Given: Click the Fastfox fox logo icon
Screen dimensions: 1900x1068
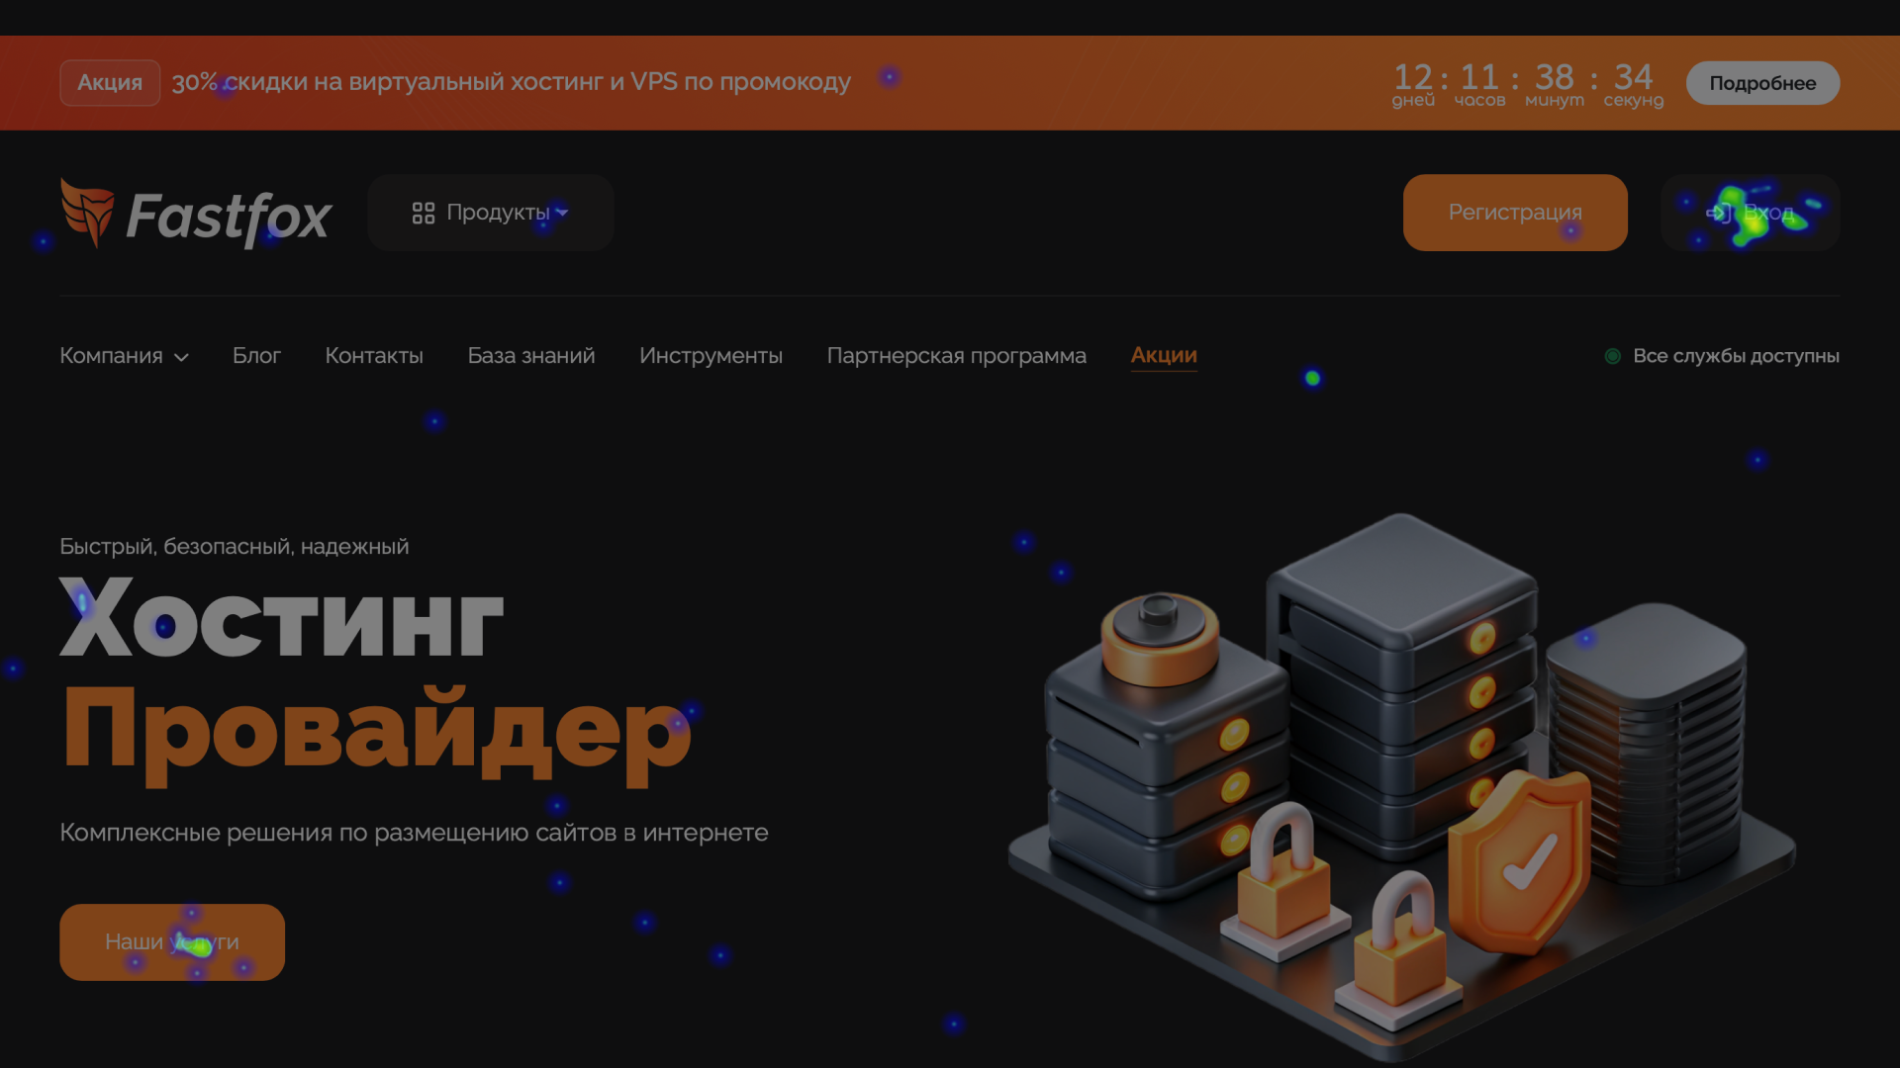Looking at the screenshot, I should [87, 213].
